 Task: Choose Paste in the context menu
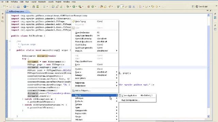coord(95,65)
